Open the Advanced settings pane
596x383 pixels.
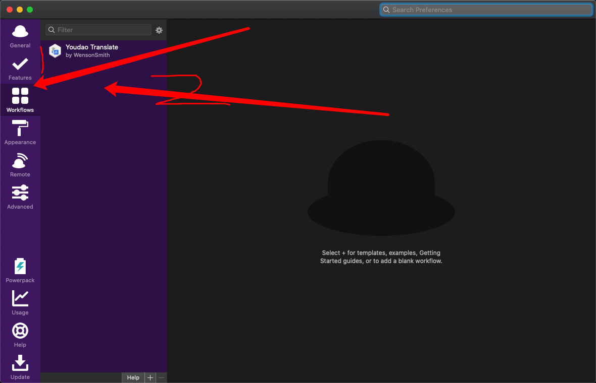point(20,197)
